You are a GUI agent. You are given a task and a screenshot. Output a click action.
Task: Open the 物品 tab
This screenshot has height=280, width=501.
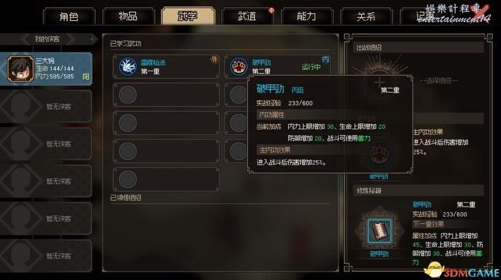(128, 16)
